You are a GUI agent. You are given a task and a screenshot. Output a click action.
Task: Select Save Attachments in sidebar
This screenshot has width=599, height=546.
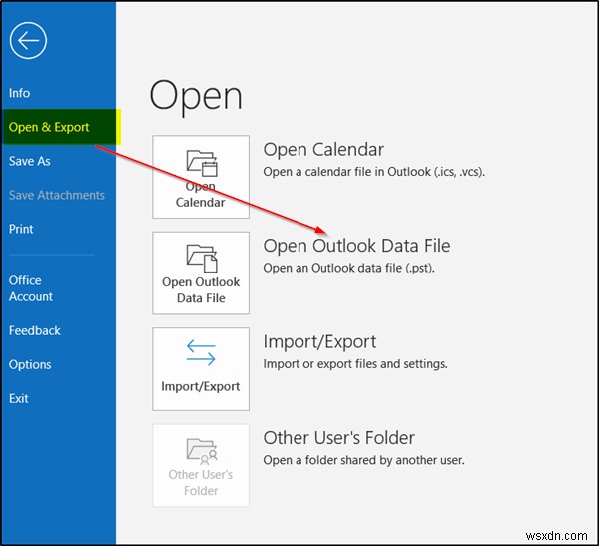pyautogui.click(x=57, y=195)
